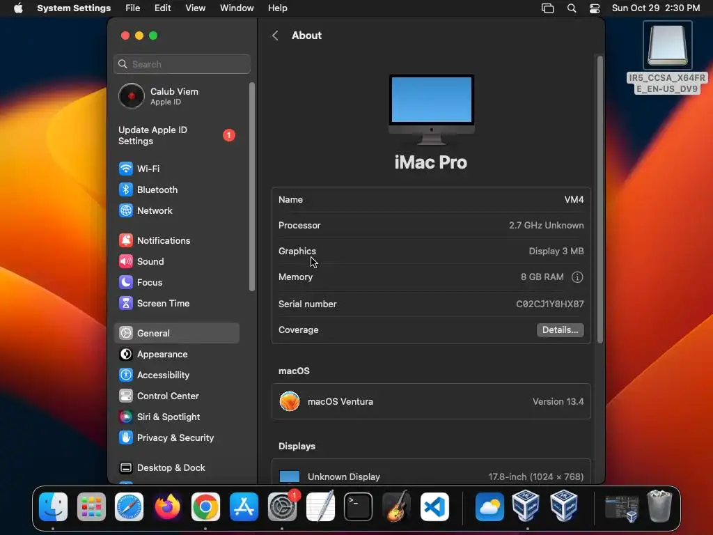Open Spotlight search in menu bar
The height and width of the screenshot is (535, 713).
(x=572, y=8)
